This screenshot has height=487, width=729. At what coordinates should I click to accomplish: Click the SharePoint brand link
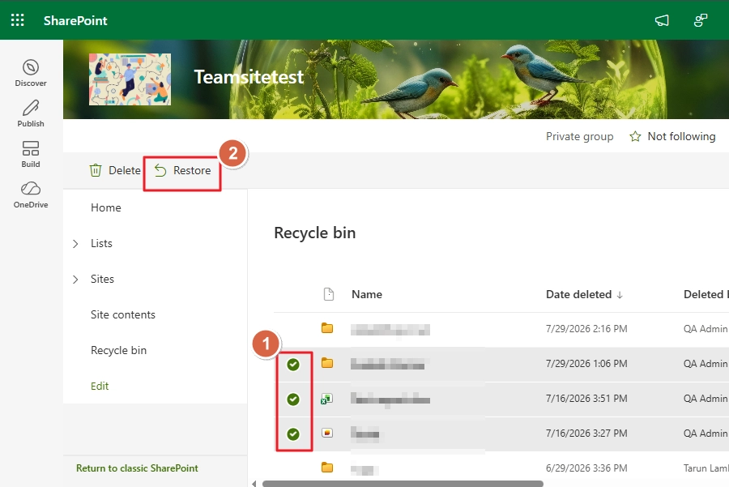point(75,20)
